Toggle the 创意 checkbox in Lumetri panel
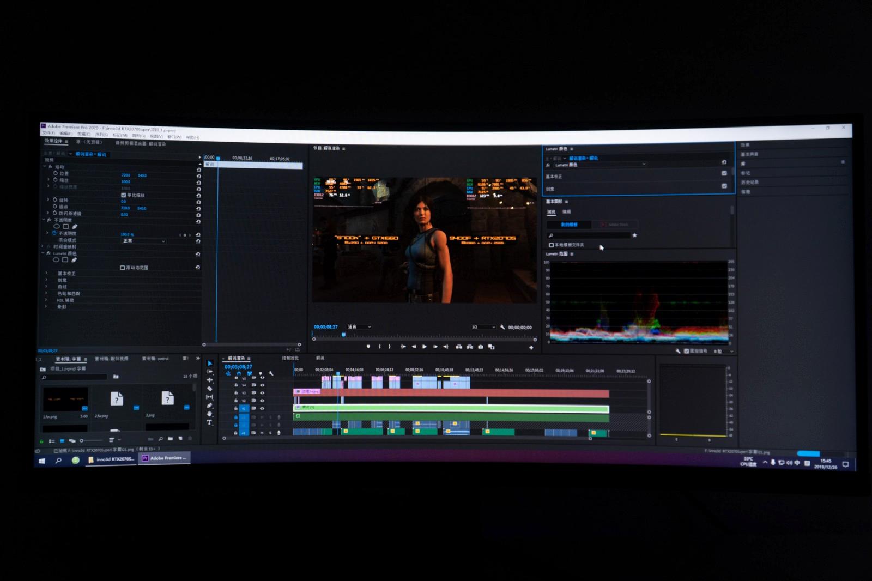872x581 pixels. pos(724,186)
